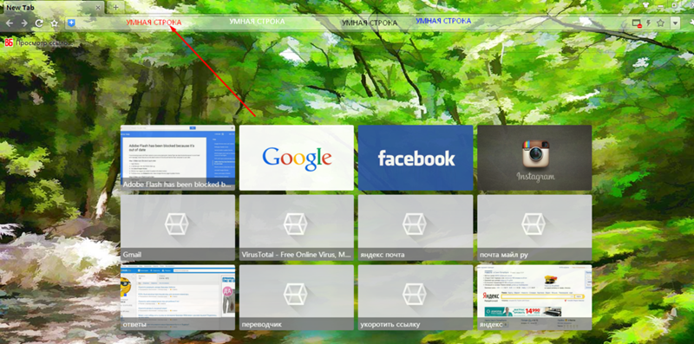This screenshot has height=344, width=694.
Task: Open the Facebook speed dial tile
Action: pyautogui.click(x=416, y=158)
